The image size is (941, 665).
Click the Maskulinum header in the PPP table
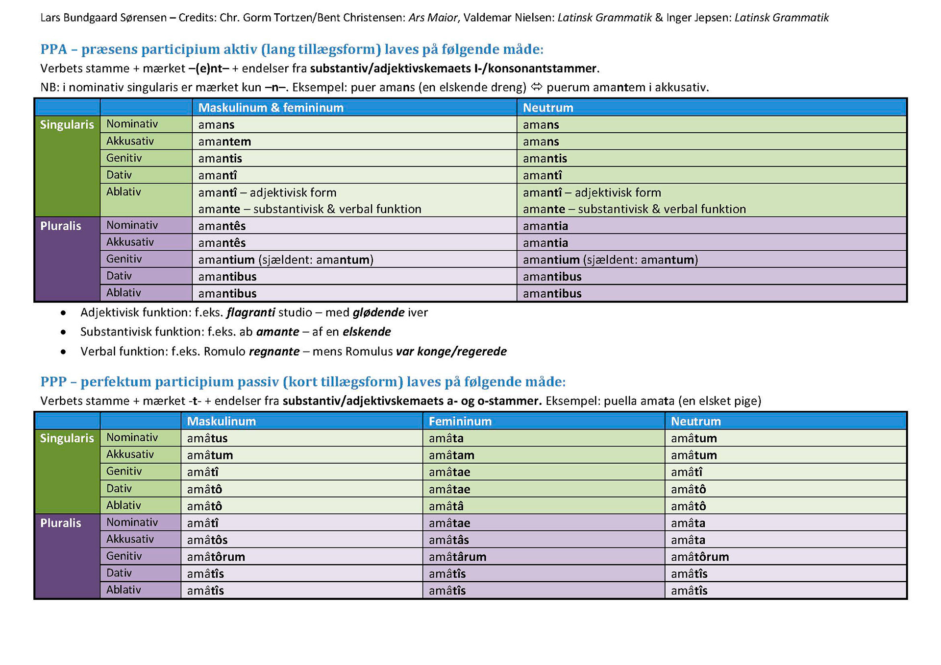[x=221, y=422]
